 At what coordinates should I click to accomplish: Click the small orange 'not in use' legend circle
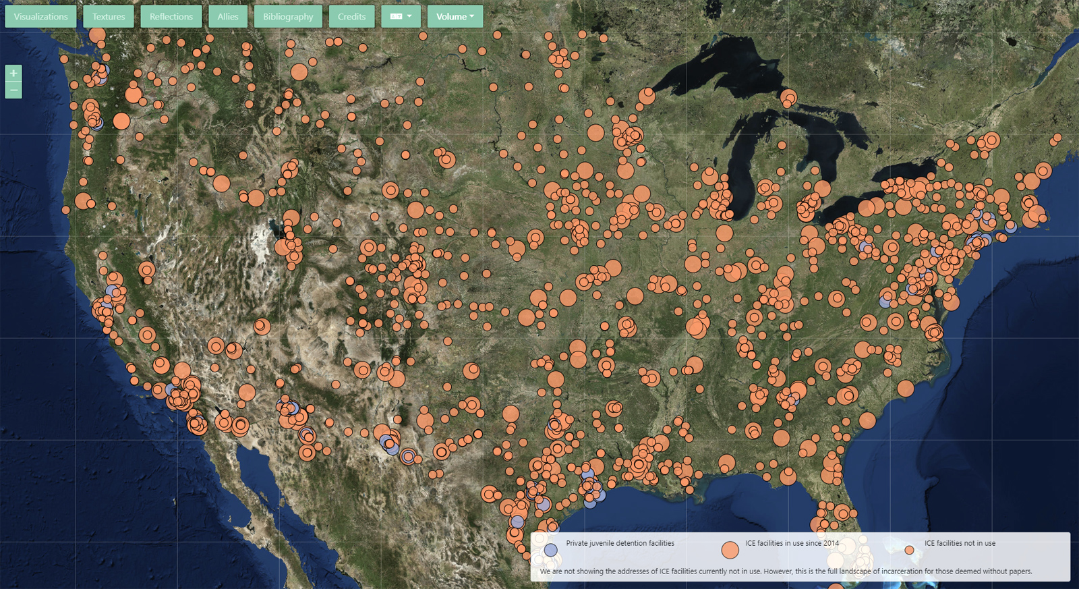pos(909,550)
